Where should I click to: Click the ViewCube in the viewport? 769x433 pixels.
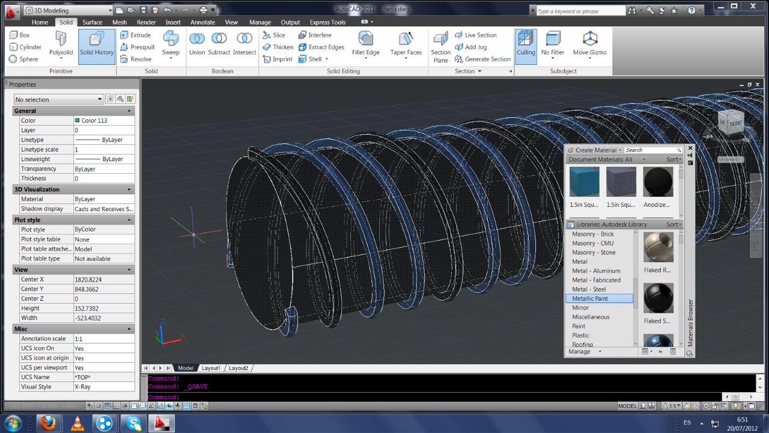(731, 123)
